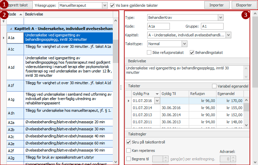The image size is (258, 165).
Task: Enable Variabel egenandel checkbox
Action: [214, 86]
